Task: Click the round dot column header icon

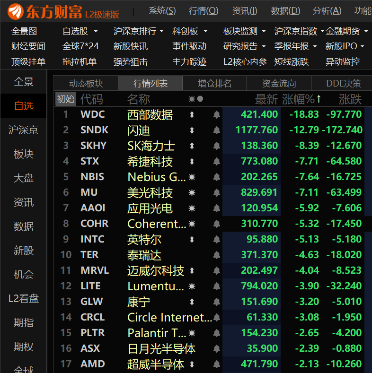Action: pos(200,99)
